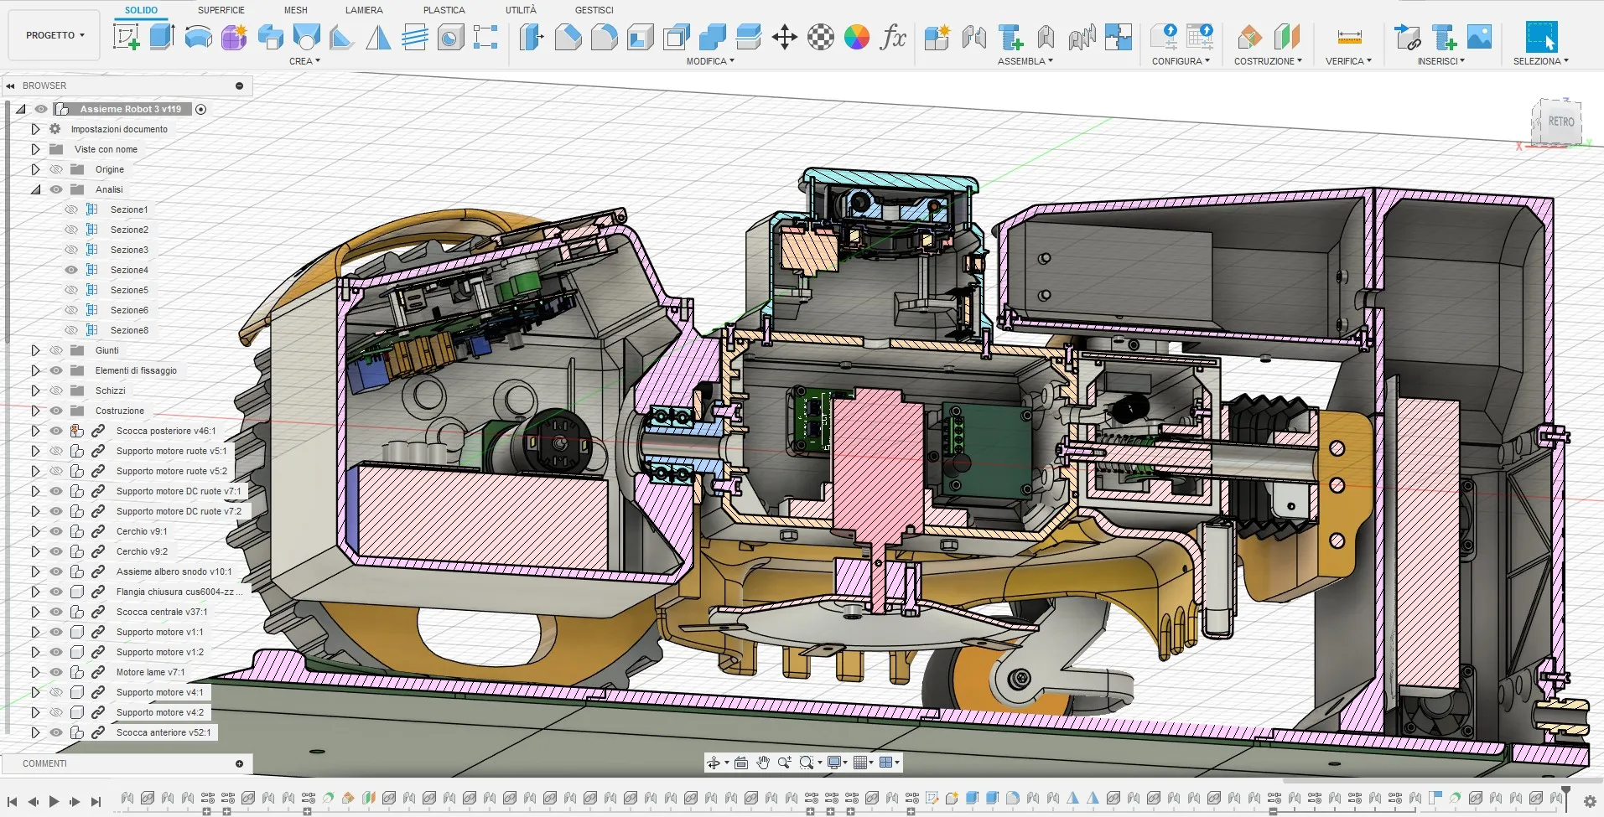Select the Zoom magnifier tool
The width and height of the screenshot is (1604, 817).
pyautogui.click(x=784, y=763)
